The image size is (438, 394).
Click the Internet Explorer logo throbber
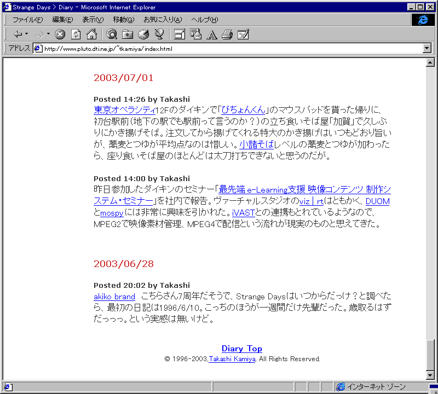point(423,20)
